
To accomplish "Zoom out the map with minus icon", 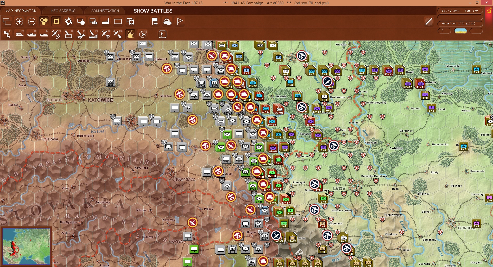I will pos(32,22).
